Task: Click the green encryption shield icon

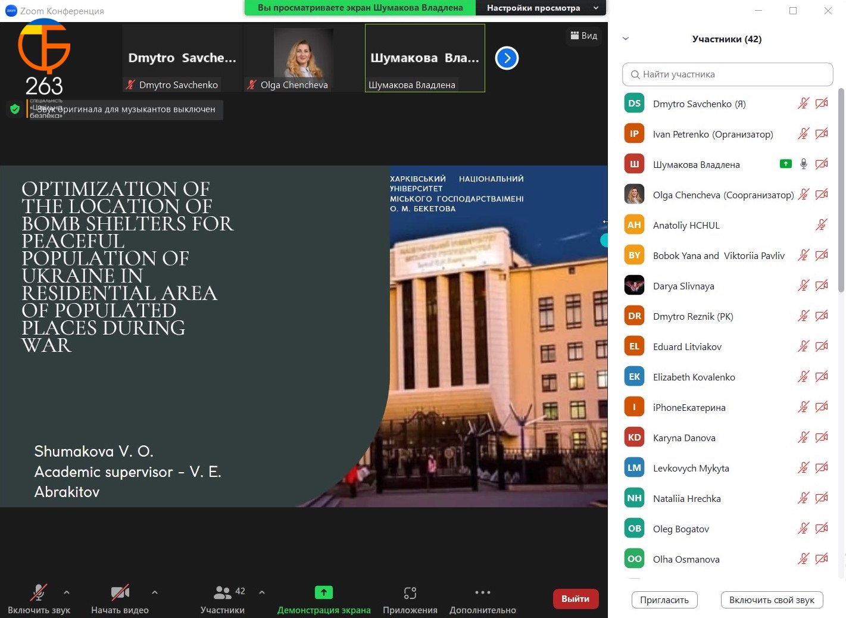Action: 15,109
